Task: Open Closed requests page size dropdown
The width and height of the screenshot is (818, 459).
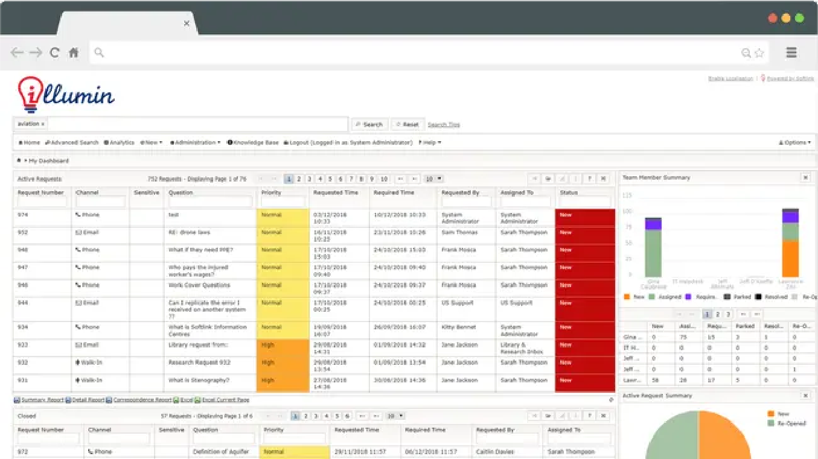Action: coord(395,416)
